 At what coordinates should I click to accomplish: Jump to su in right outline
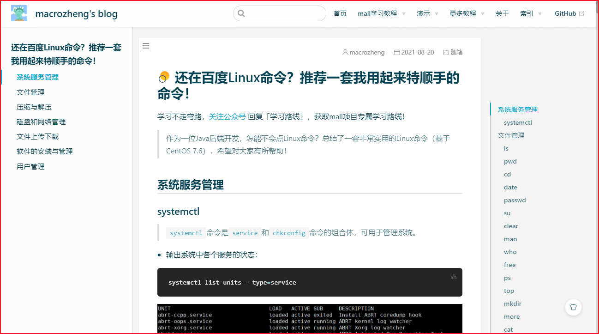(507, 213)
